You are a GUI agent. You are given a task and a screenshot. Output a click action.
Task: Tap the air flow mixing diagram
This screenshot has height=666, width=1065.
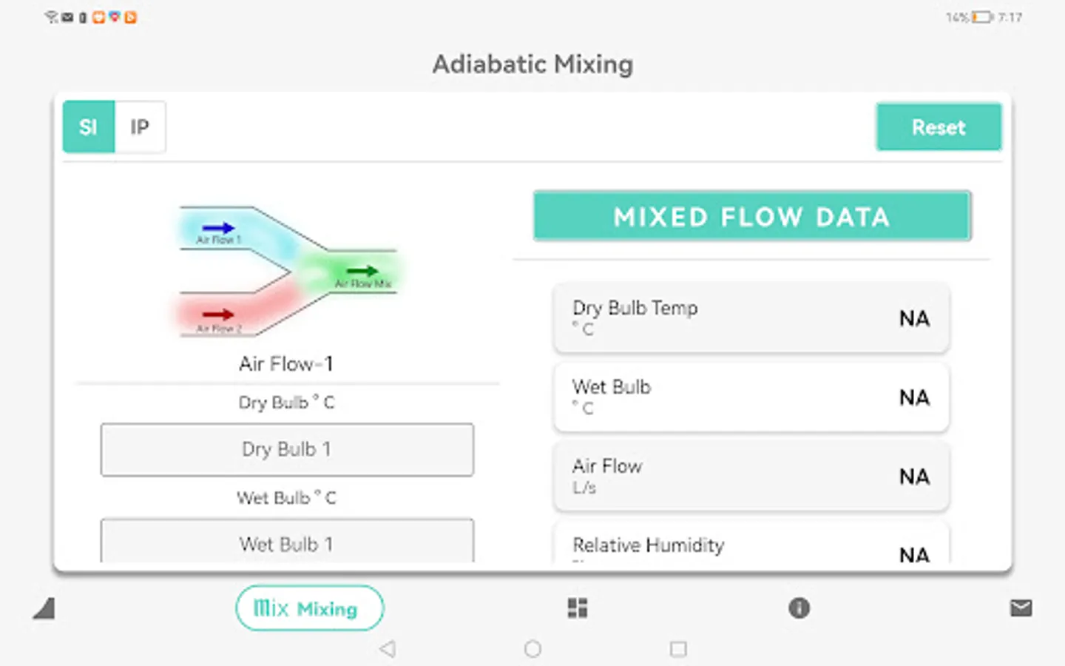288,272
